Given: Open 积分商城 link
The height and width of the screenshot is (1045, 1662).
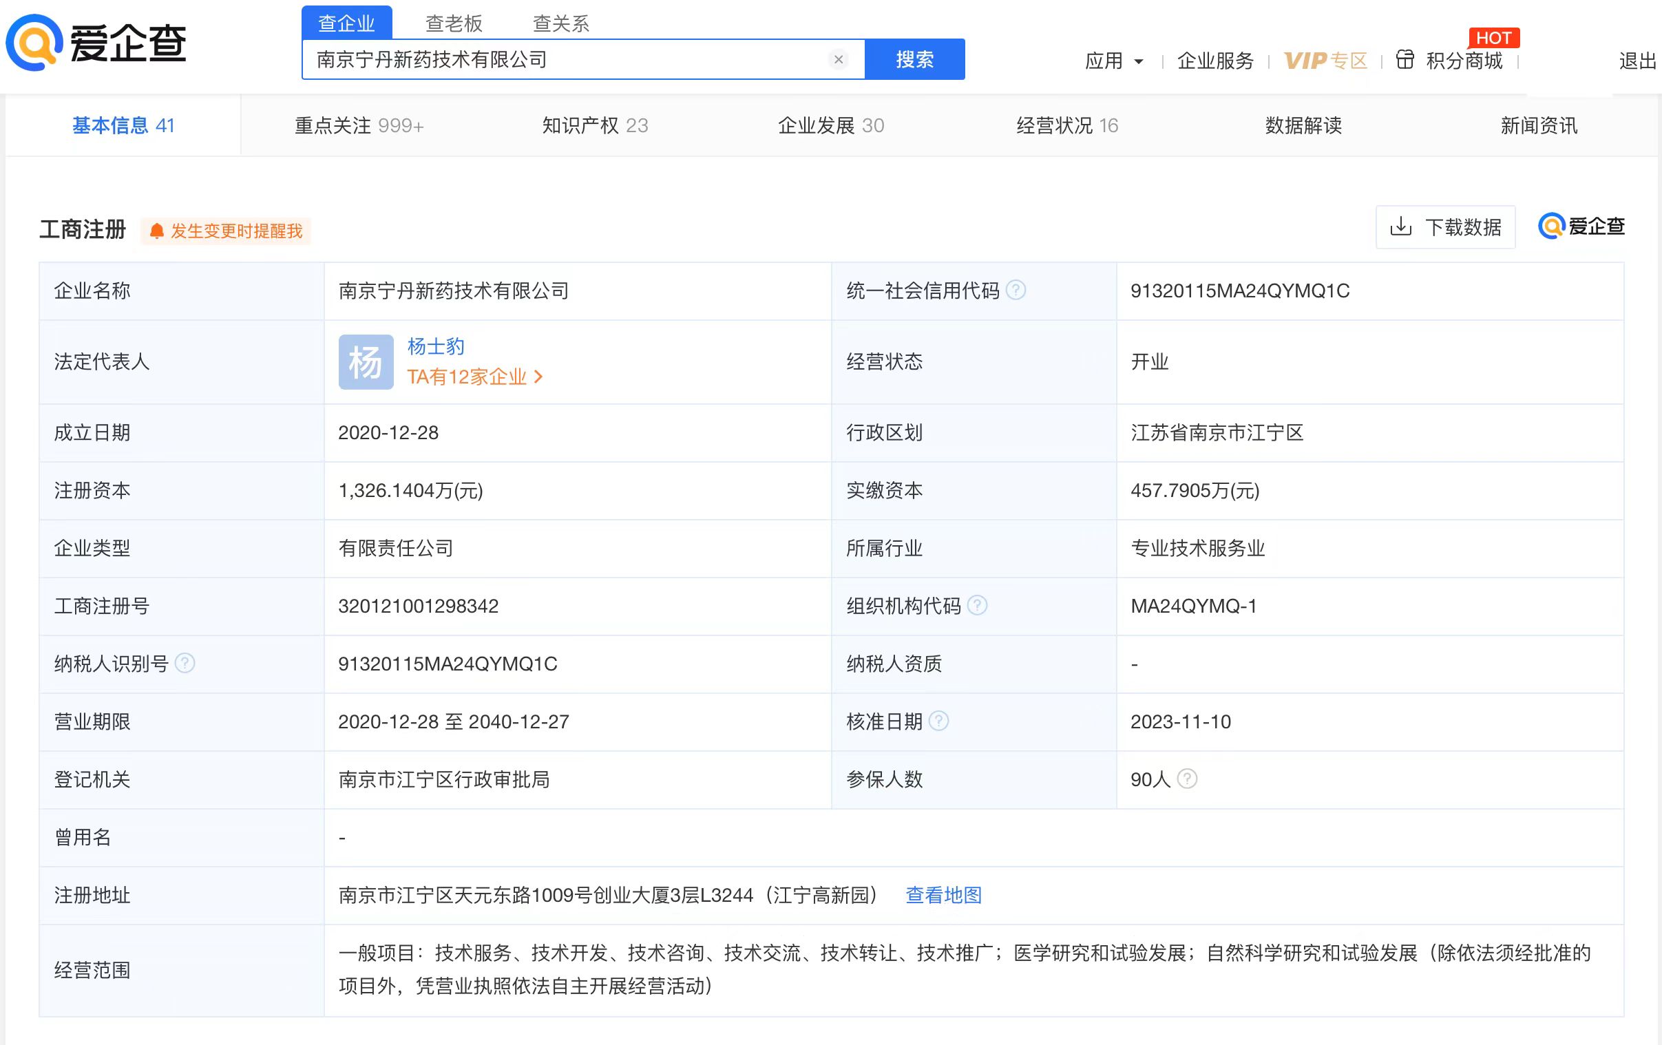Looking at the screenshot, I should [1464, 61].
